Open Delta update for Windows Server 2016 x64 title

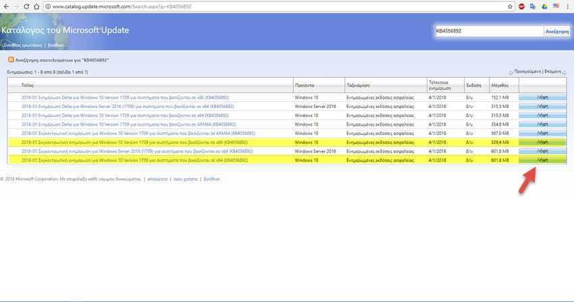pyautogui.click(x=128, y=107)
